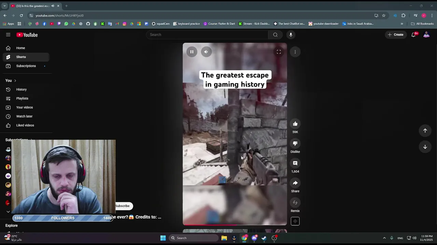Pause the playing Short

pyautogui.click(x=192, y=52)
